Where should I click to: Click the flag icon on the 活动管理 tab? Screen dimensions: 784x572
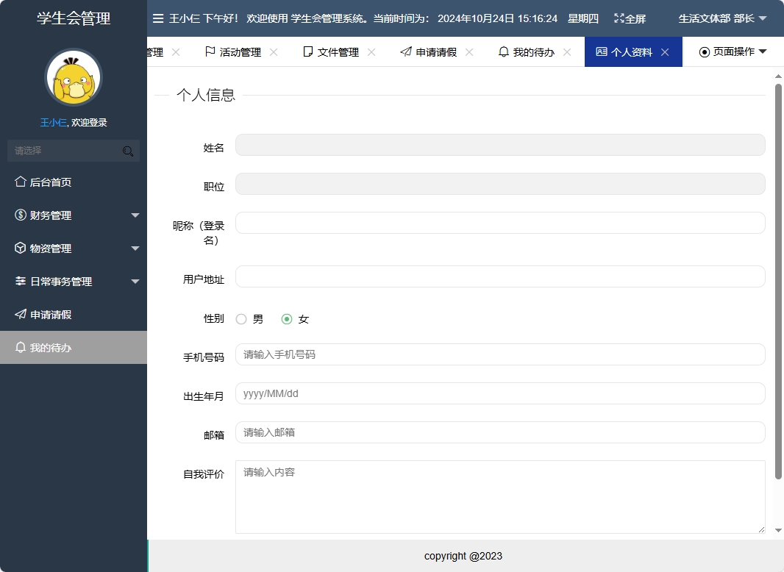click(210, 51)
